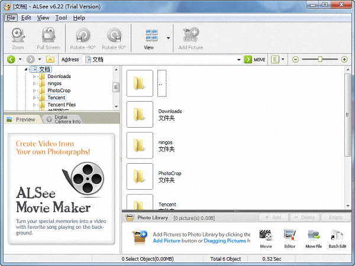355x266 pixels.
Task: Click Tencent folder name in file list
Action: 167,205
